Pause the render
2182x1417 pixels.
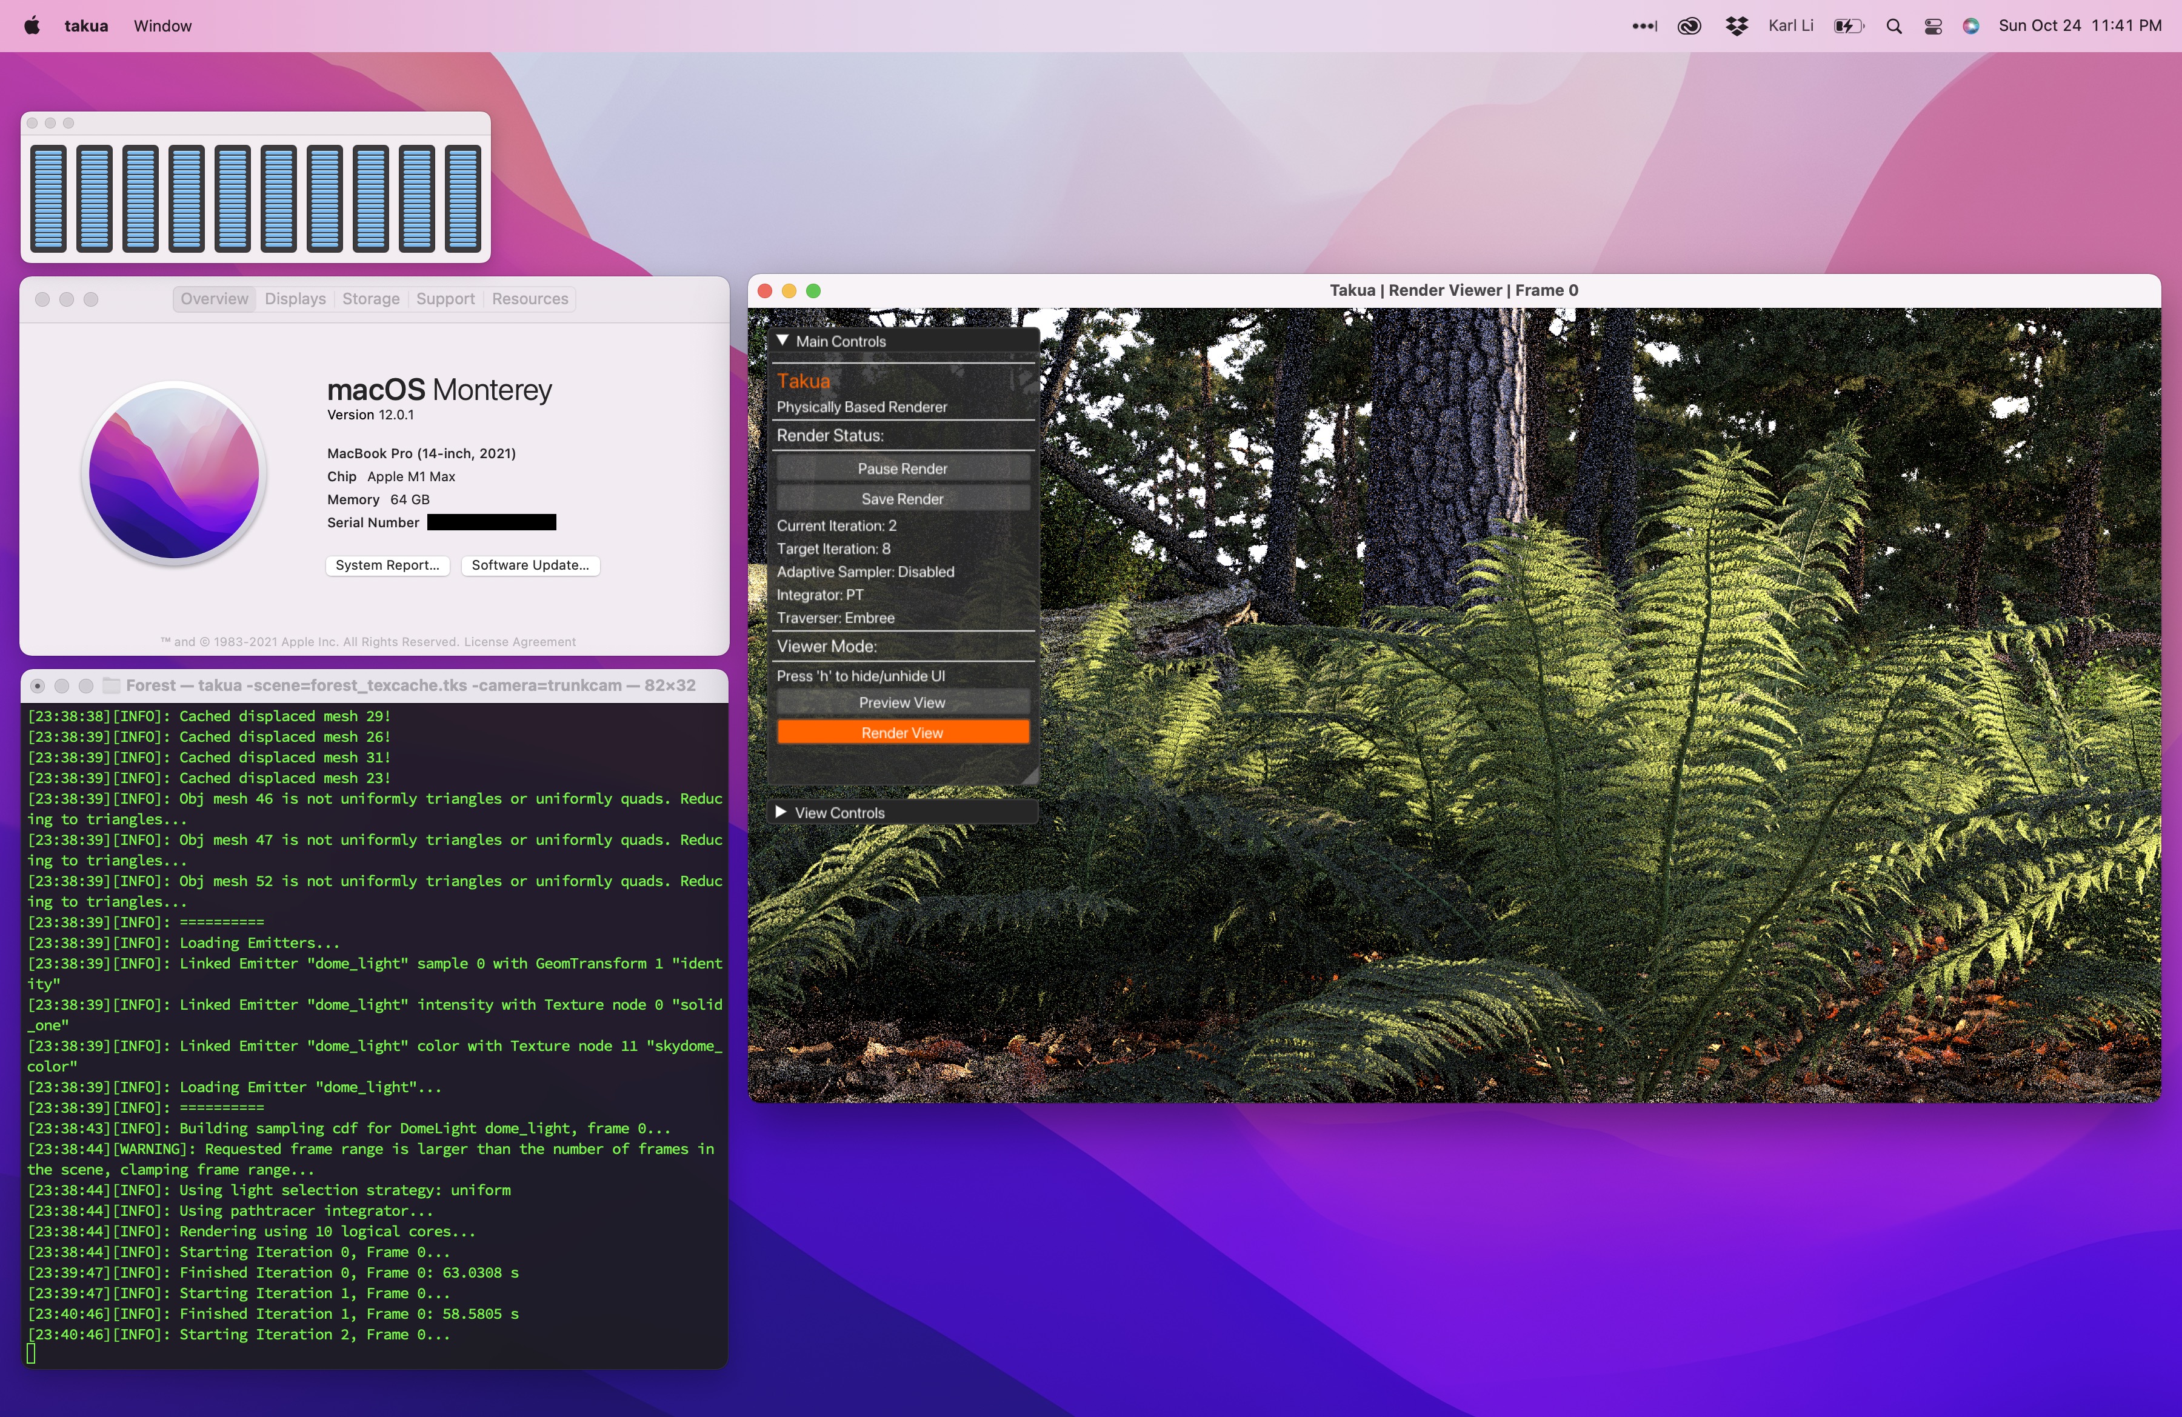pos(902,468)
